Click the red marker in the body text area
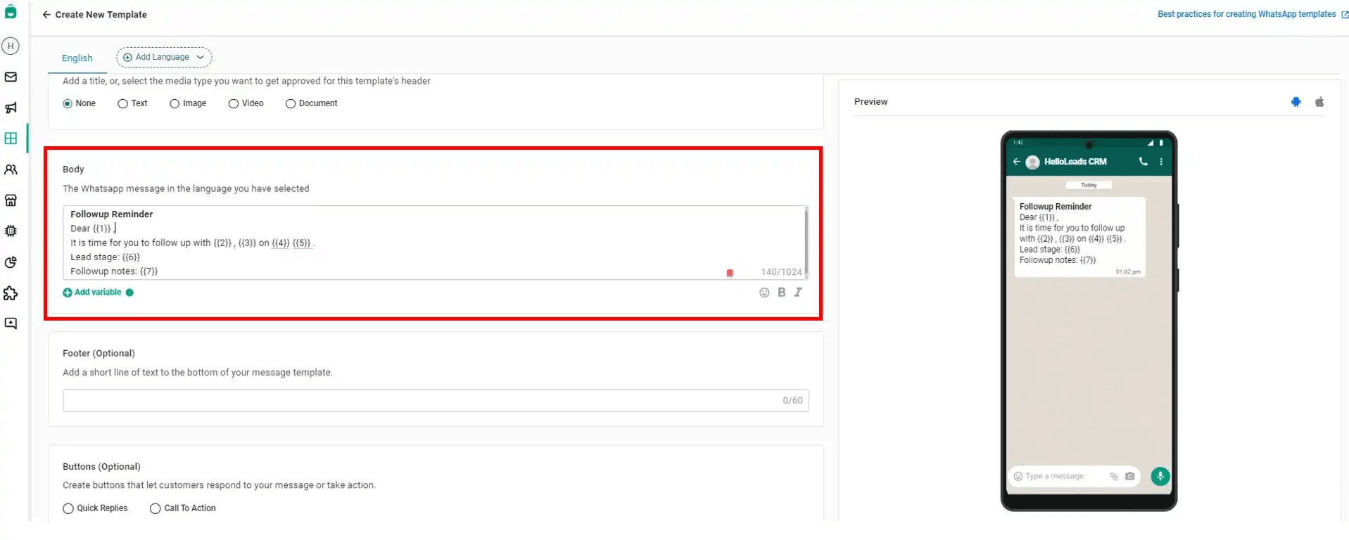The image size is (1349, 540). (x=730, y=273)
